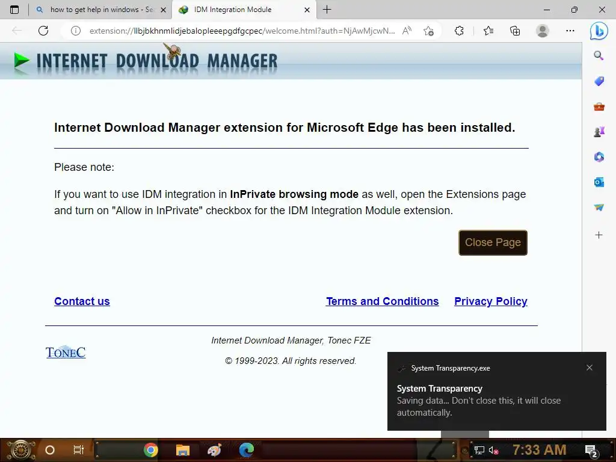Open the Extensions puzzle icon
616x462 pixels.
[x=459, y=31]
